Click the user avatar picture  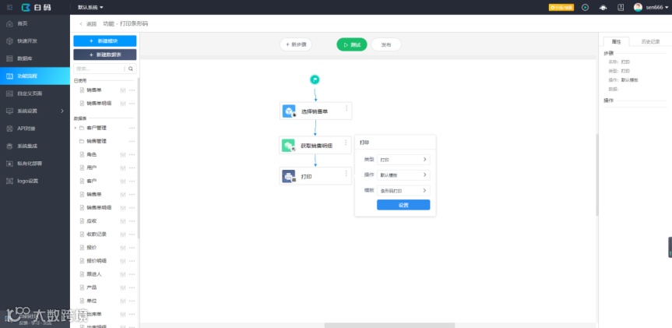pyautogui.click(x=639, y=7)
